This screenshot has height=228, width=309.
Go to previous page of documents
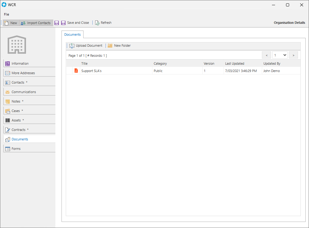266,55
